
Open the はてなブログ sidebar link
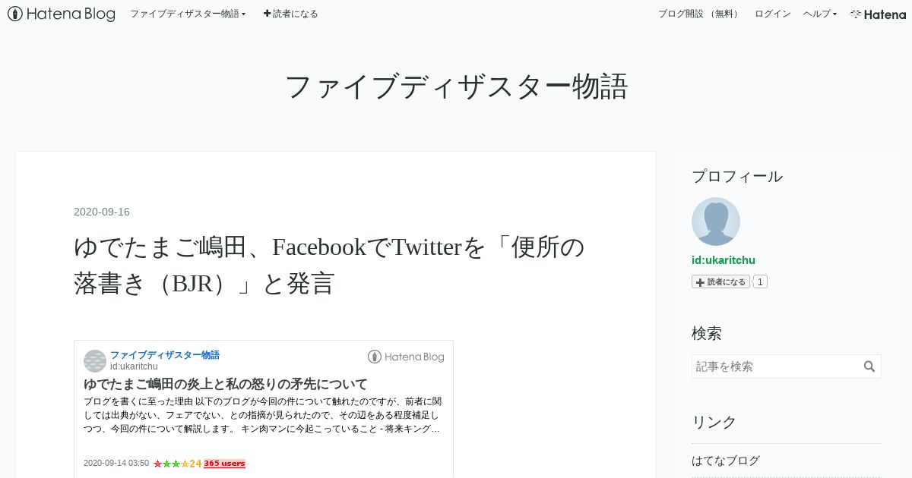(726, 461)
